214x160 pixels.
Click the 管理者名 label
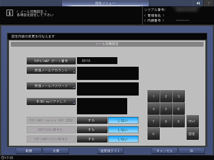point(154,15)
